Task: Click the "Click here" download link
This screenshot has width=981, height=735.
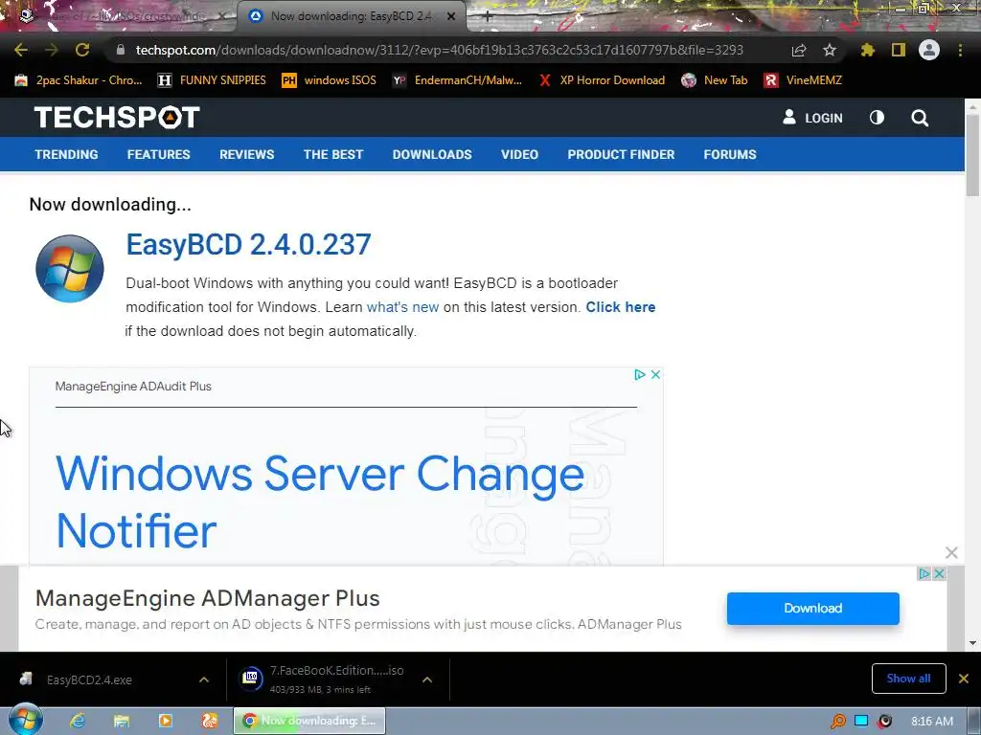Action: coord(621,307)
